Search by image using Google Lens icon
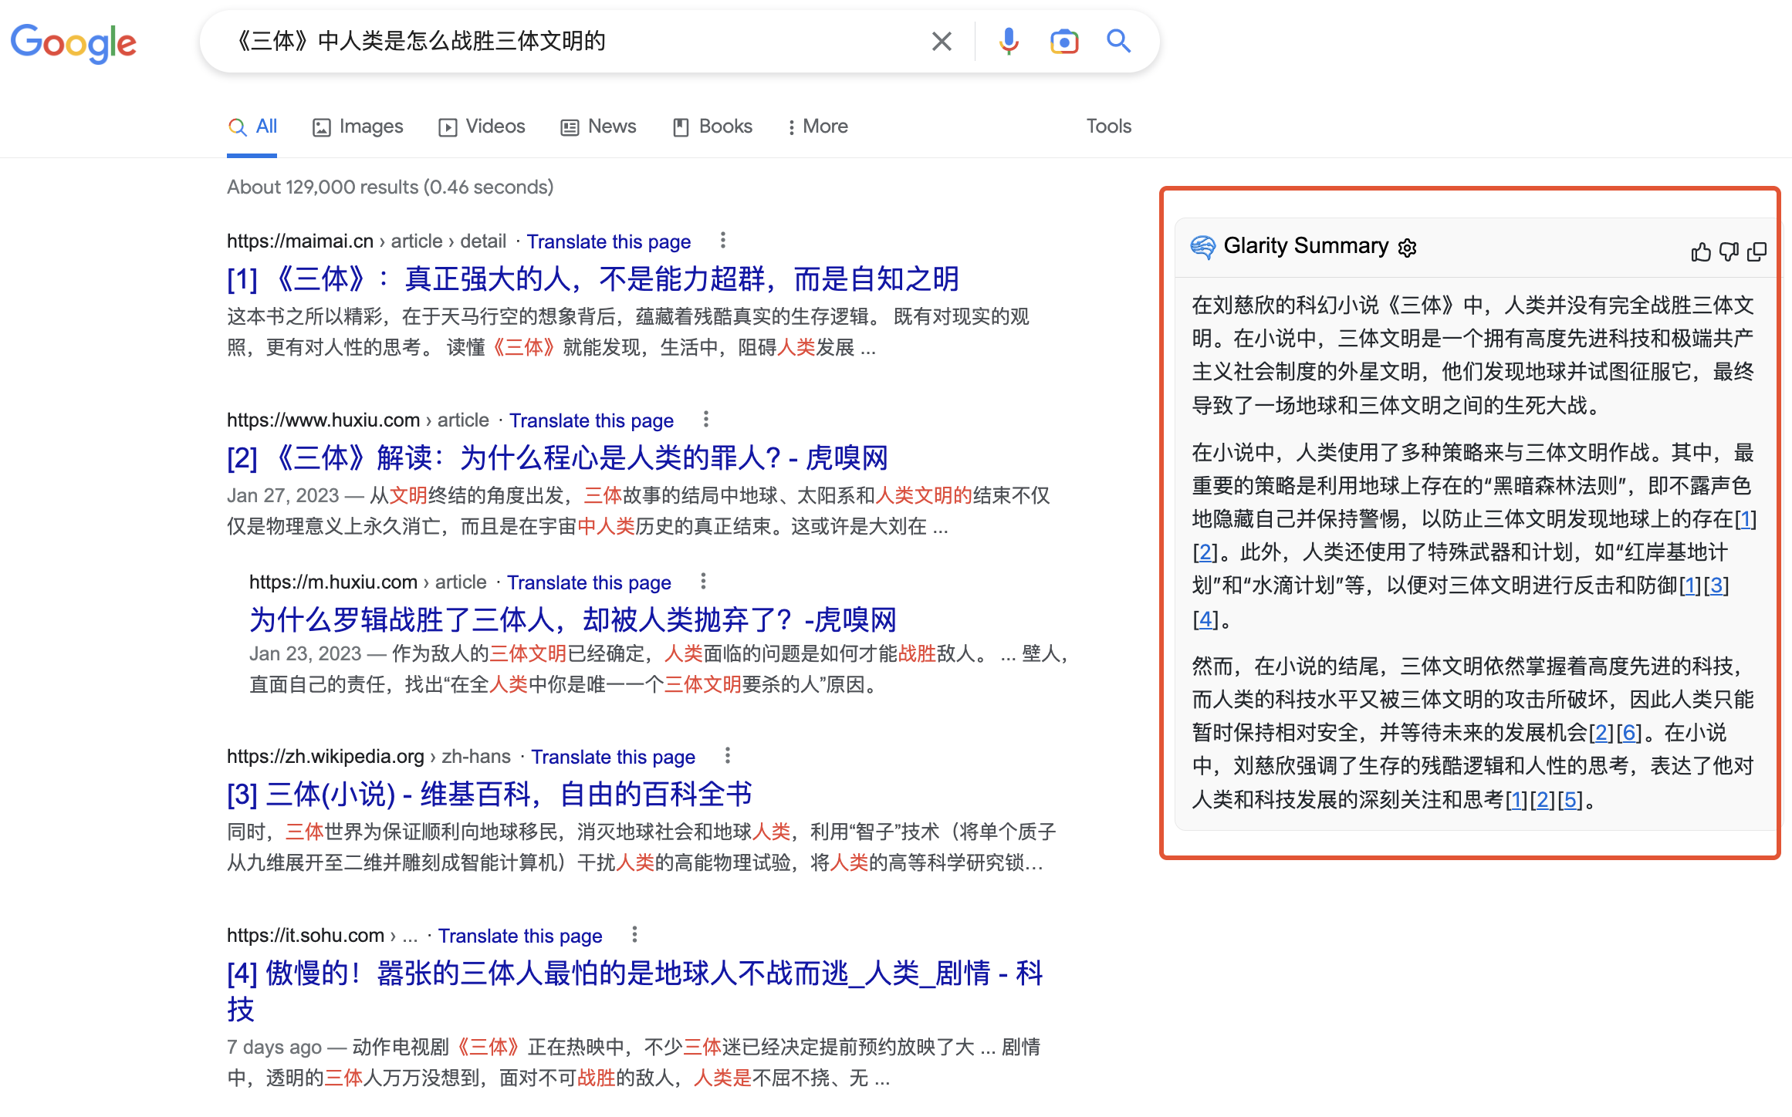This screenshot has height=1117, width=1792. 1064,41
